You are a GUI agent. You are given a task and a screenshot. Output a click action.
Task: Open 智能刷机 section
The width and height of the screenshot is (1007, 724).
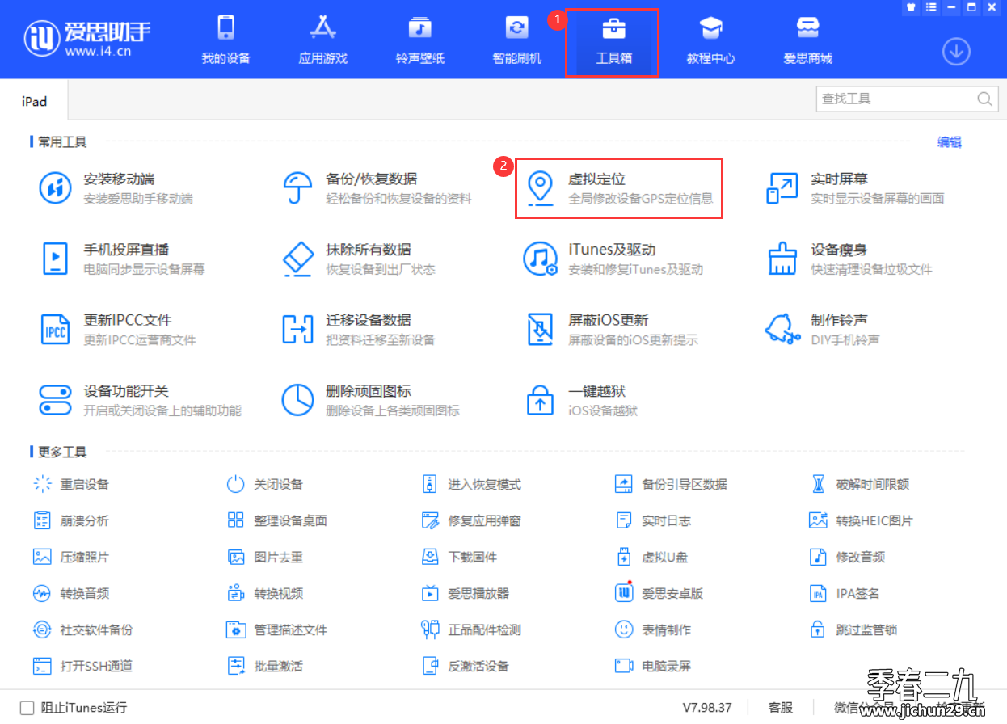(x=517, y=40)
